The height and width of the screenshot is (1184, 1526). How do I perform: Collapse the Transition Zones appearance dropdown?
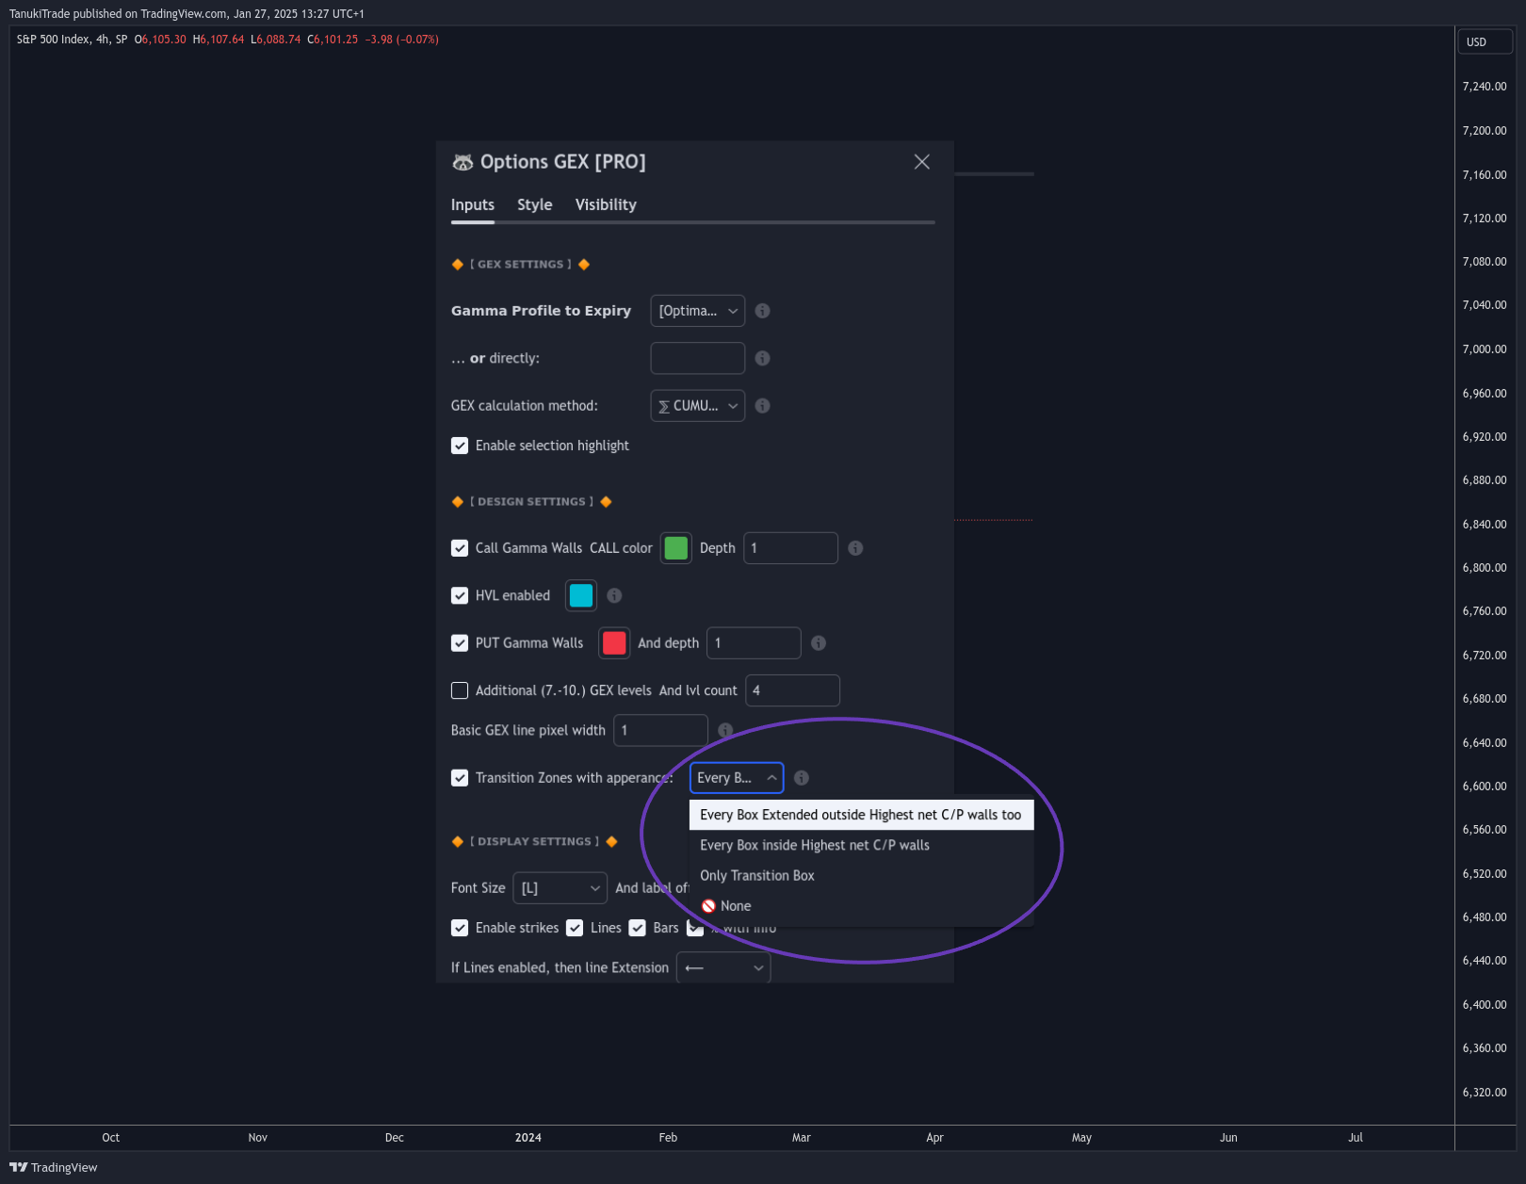pyautogui.click(x=737, y=778)
